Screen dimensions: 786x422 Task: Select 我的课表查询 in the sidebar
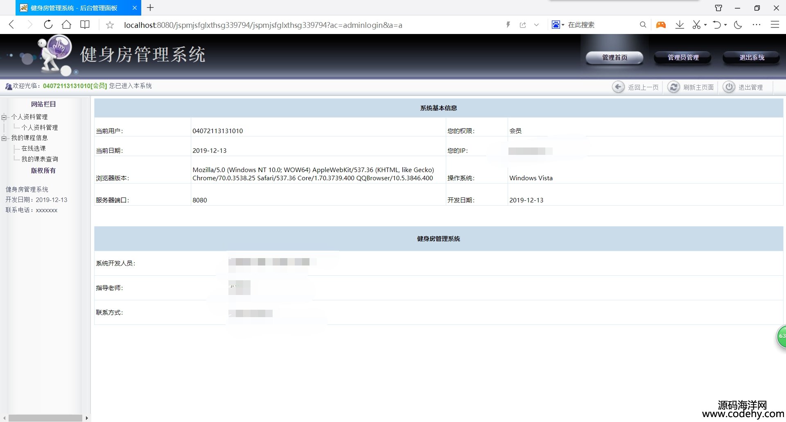pyautogui.click(x=40, y=159)
